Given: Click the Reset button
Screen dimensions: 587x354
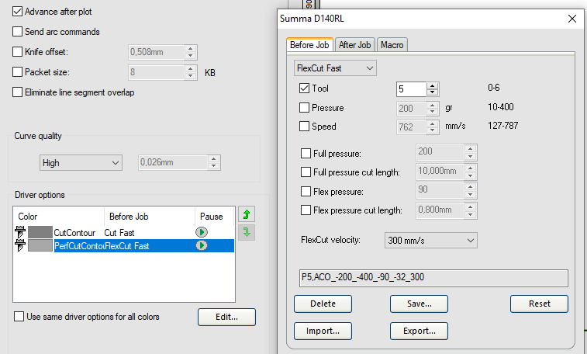Looking at the screenshot, I should coord(539,304).
